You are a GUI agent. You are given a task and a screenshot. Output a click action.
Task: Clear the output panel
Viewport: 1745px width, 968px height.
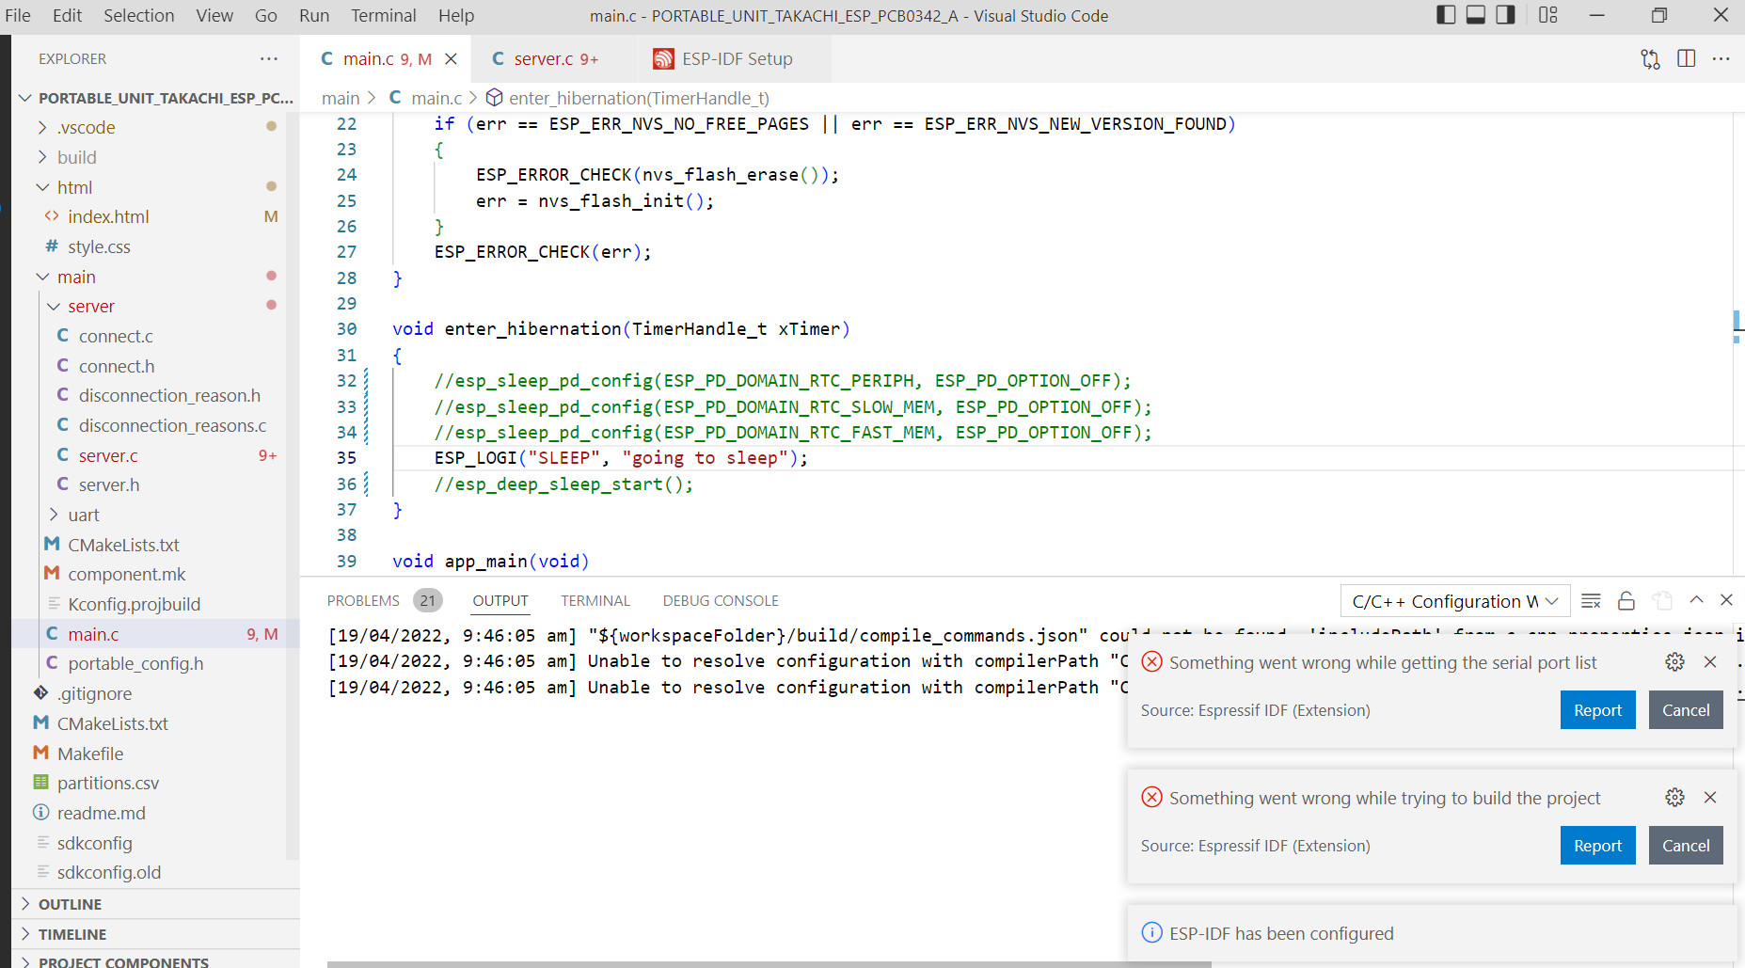(x=1591, y=600)
